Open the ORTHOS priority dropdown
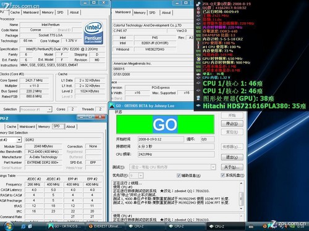 [x=141, y=176]
